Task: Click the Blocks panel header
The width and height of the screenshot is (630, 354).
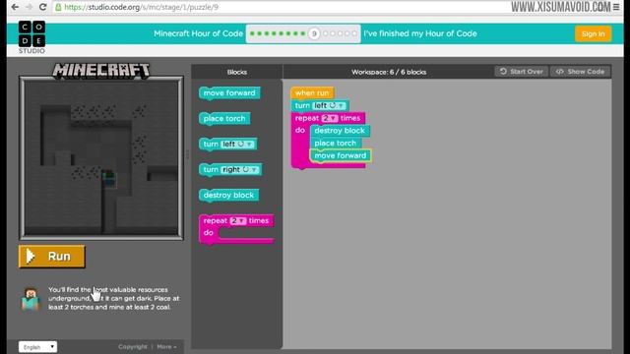Action: tap(237, 72)
